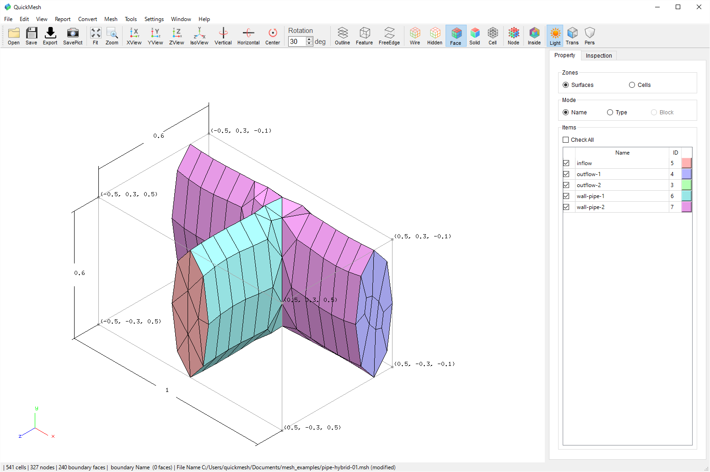Image resolution: width=710 pixels, height=472 pixels.
Task: Open the Window menu
Action: point(181,19)
